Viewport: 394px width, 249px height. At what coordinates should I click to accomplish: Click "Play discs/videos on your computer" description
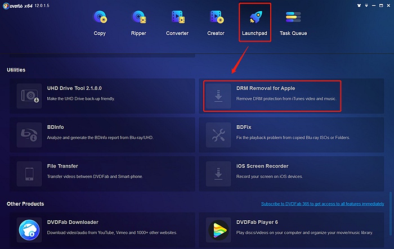(x=305, y=233)
